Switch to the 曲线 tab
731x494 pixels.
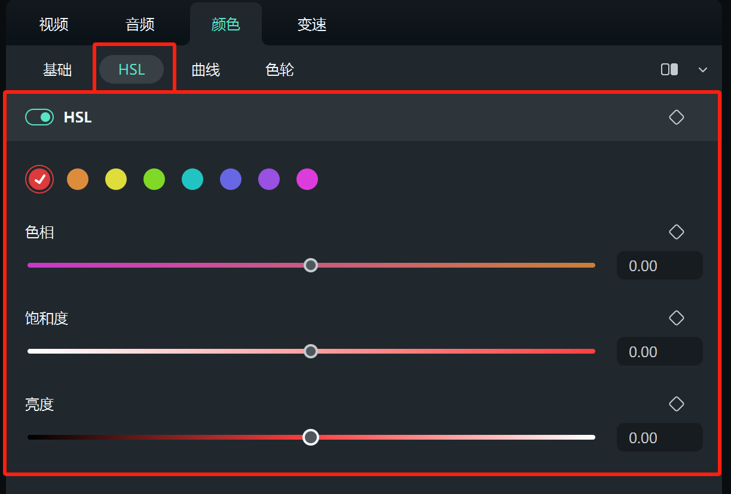206,69
